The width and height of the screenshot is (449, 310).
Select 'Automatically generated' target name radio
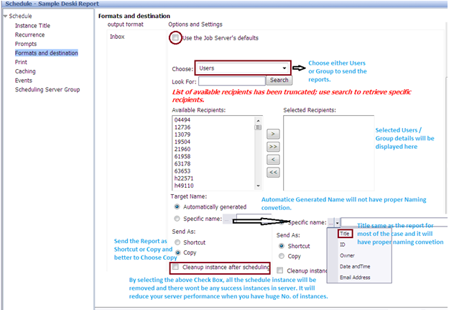(177, 206)
